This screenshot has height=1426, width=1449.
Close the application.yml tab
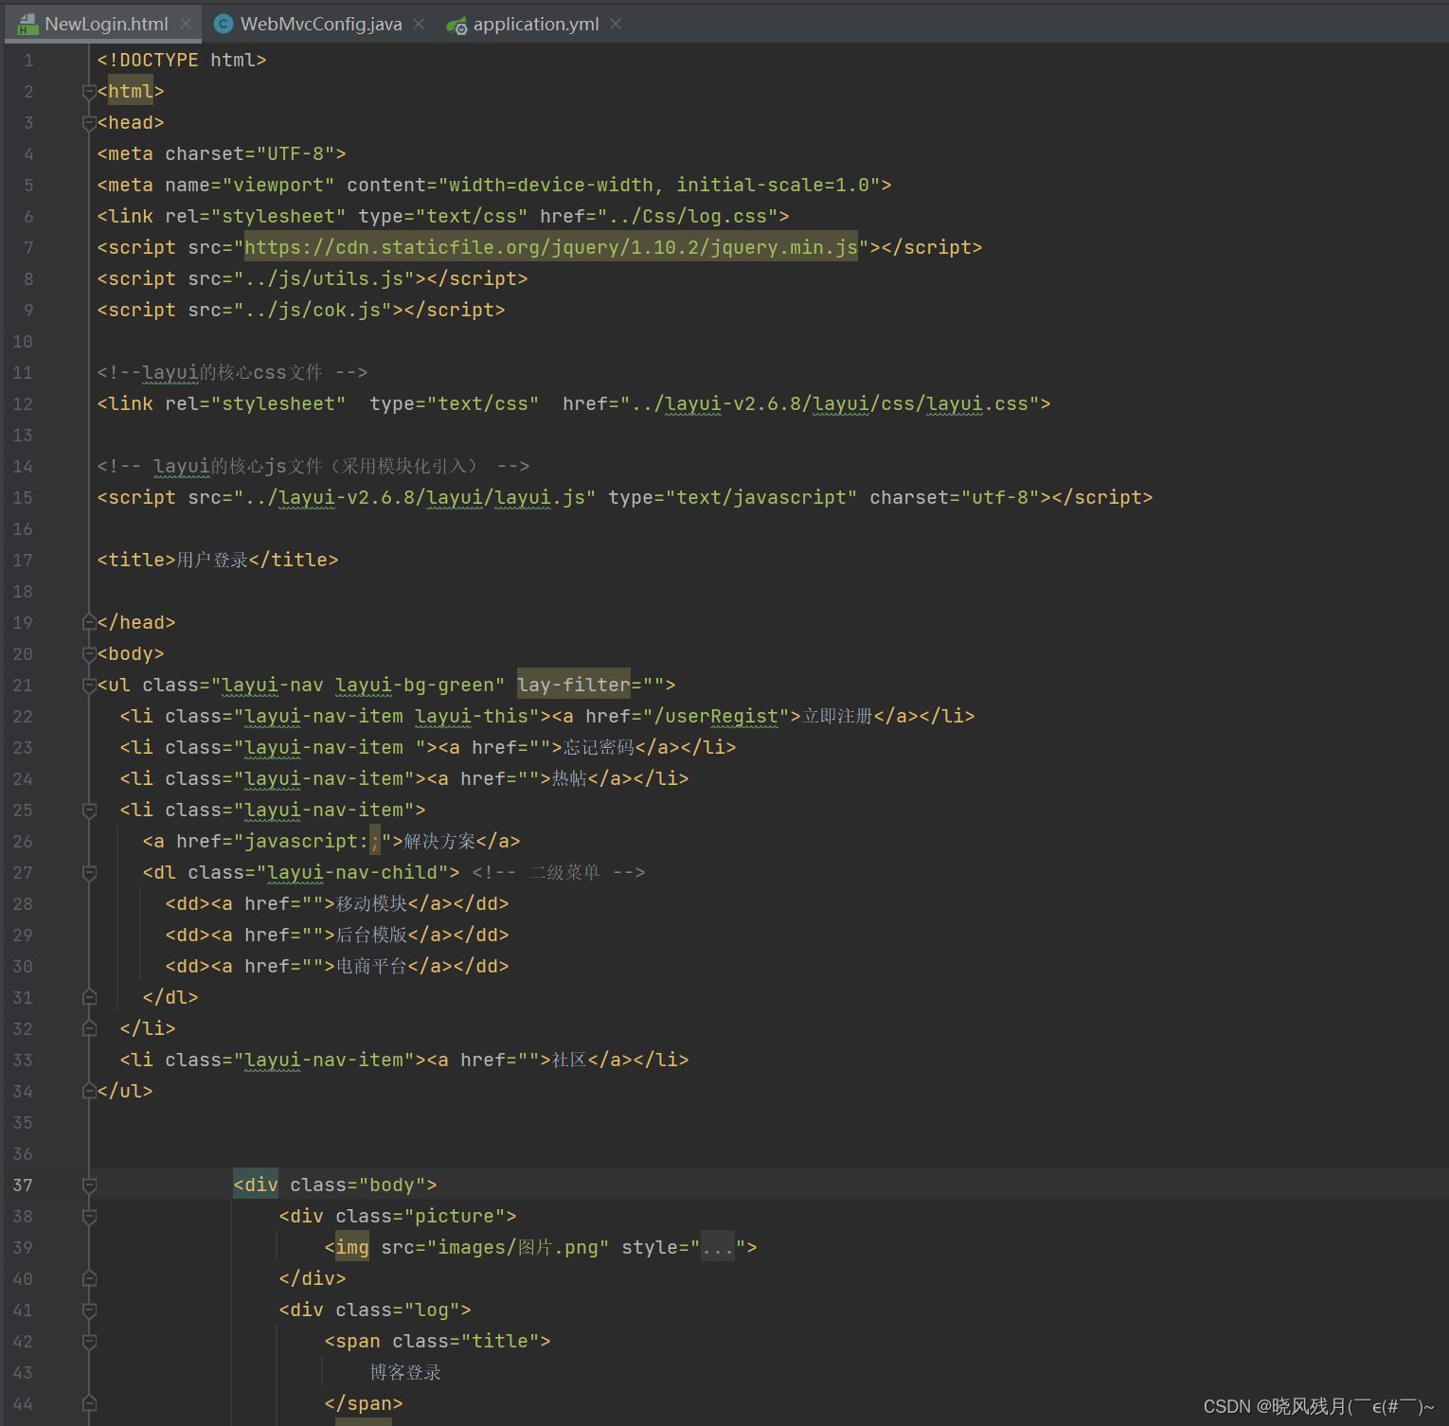[x=616, y=24]
